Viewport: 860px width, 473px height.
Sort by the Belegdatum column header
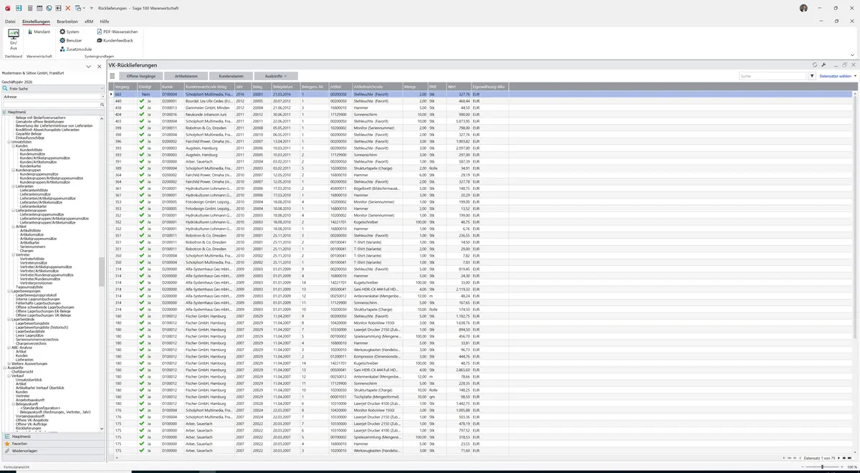[x=285, y=87]
